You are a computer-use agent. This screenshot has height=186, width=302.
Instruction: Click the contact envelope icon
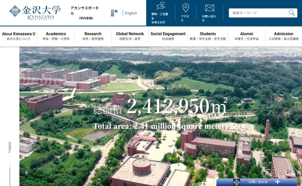(x=210, y=8)
